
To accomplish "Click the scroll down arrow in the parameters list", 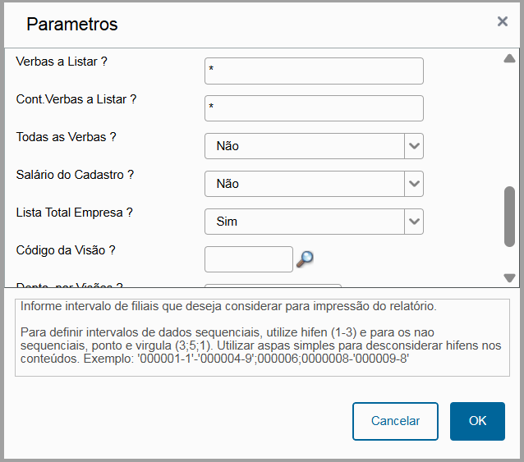I will pos(509,277).
